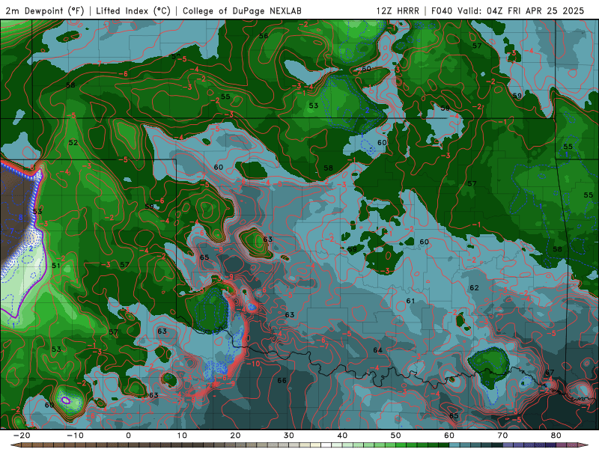Click the '2m Dewpoint (°F)' title text
599x449 pixels.
coord(45,10)
